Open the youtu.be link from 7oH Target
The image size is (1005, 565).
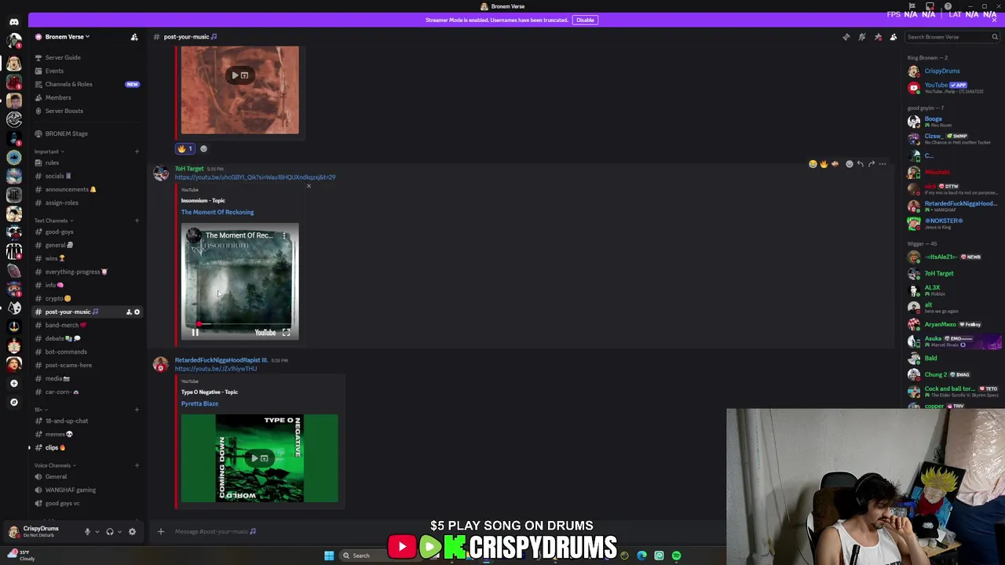click(255, 177)
